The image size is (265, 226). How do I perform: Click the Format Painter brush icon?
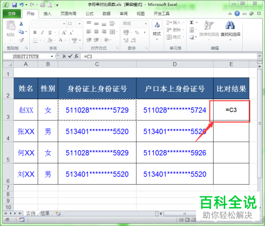pos(21,40)
